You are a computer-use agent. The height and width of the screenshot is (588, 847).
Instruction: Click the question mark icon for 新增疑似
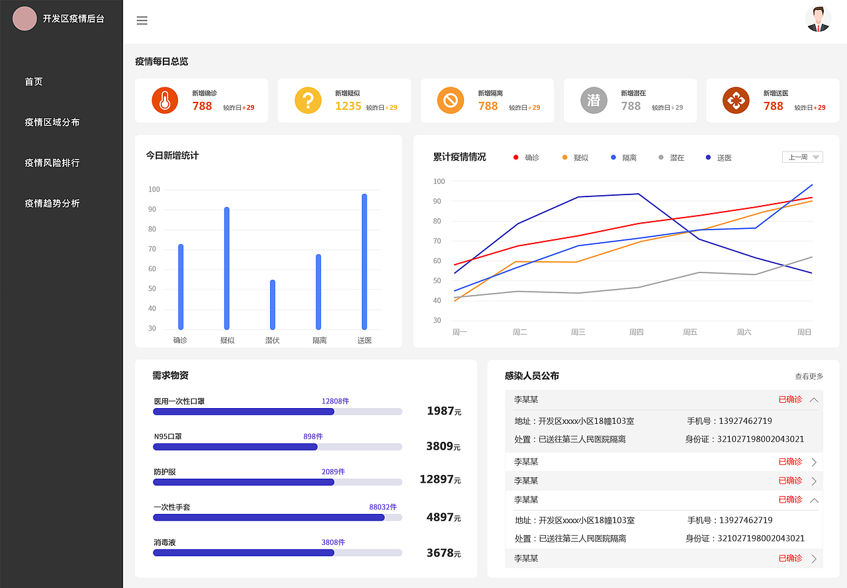coord(308,101)
